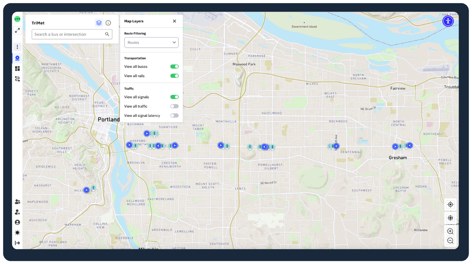
Task: Click the Traffic section label
Action: click(x=129, y=89)
